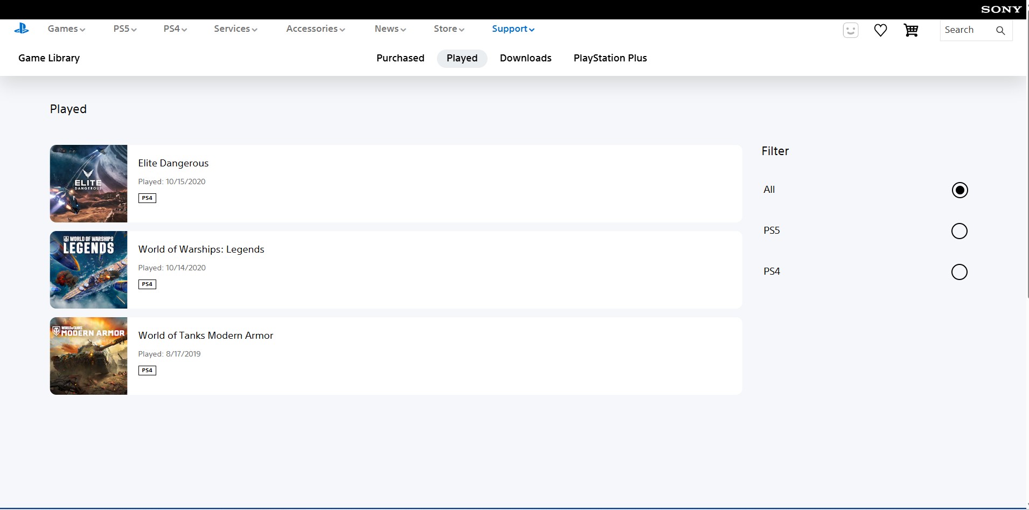This screenshot has height=510, width=1029.
Task: Switch to the Played tab
Action: click(x=462, y=58)
